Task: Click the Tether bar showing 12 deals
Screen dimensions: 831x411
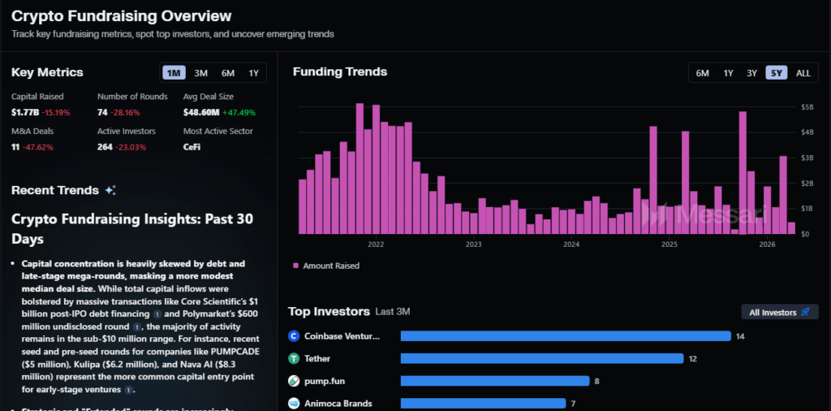Action: (x=541, y=358)
